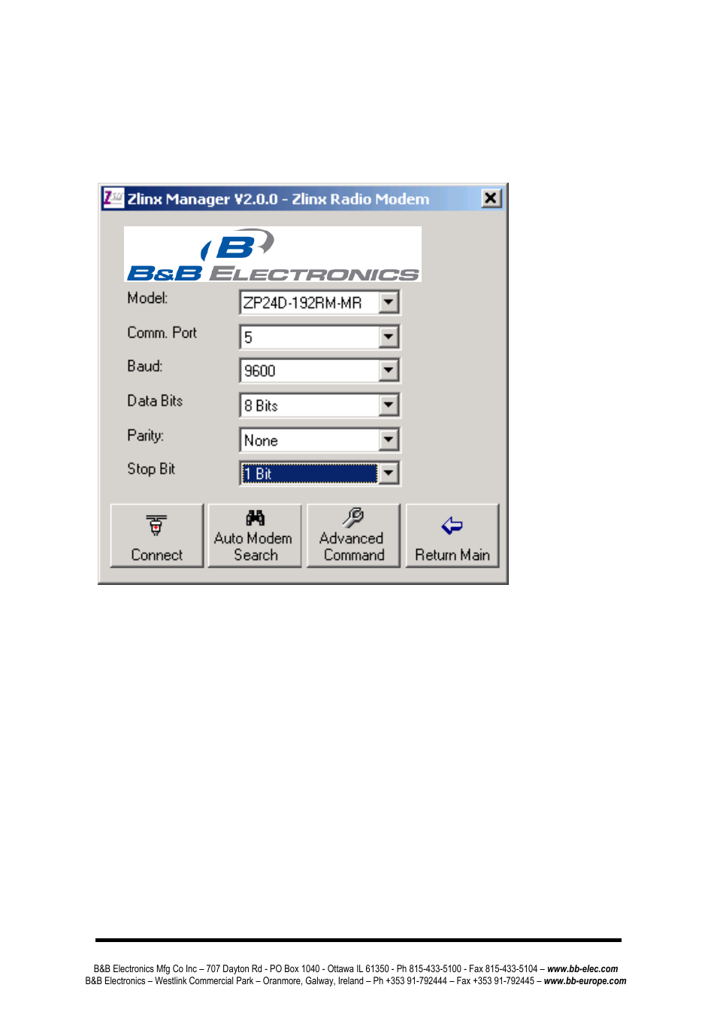Click the Connect plug icon
The height and width of the screenshot is (1018, 717).
point(156,525)
